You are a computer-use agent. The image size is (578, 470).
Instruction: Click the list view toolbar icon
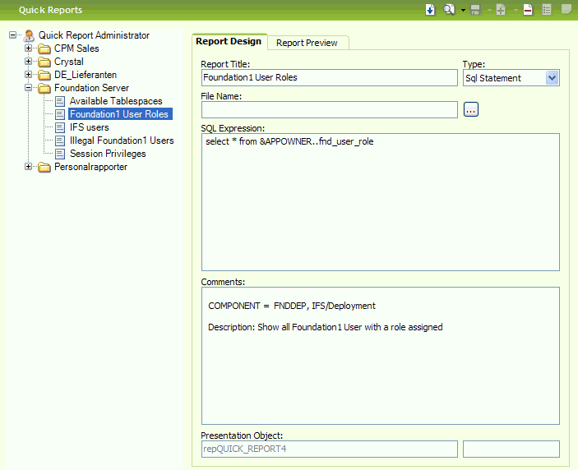pyautogui.click(x=547, y=10)
